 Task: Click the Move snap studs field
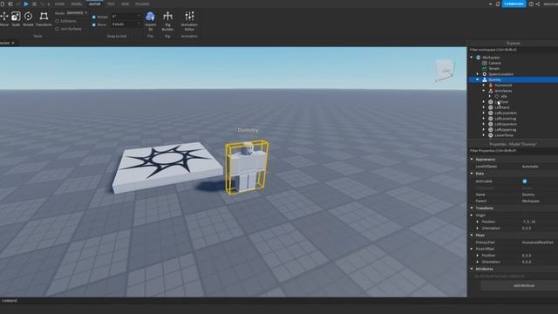click(126, 24)
